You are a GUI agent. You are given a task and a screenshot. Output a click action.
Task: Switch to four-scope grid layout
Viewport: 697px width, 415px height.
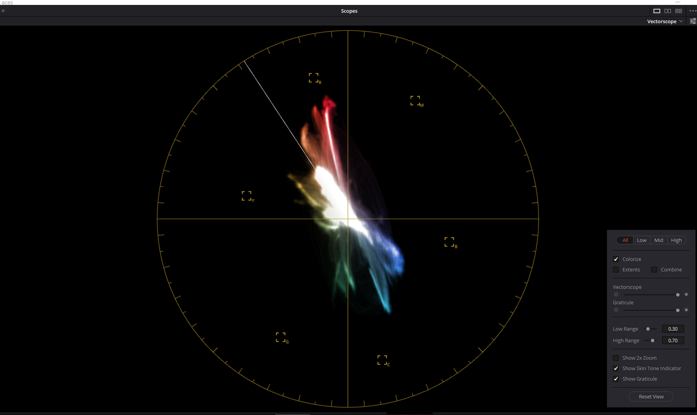pos(678,11)
